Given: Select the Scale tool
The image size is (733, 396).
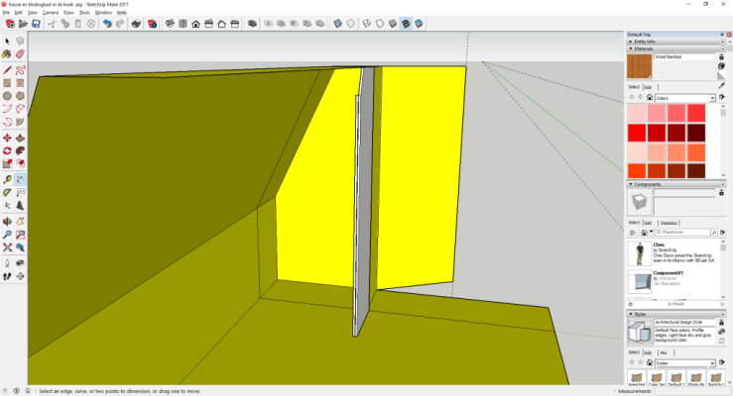Looking at the screenshot, I should (x=8, y=163).
